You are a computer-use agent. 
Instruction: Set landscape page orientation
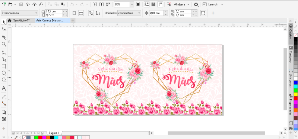pyautogui.click(x=81, y=13)
